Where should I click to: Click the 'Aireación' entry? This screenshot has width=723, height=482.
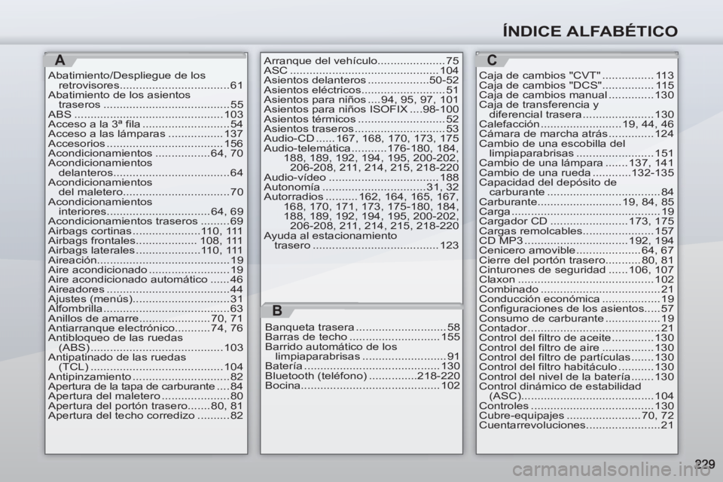[x=145, y=260]
